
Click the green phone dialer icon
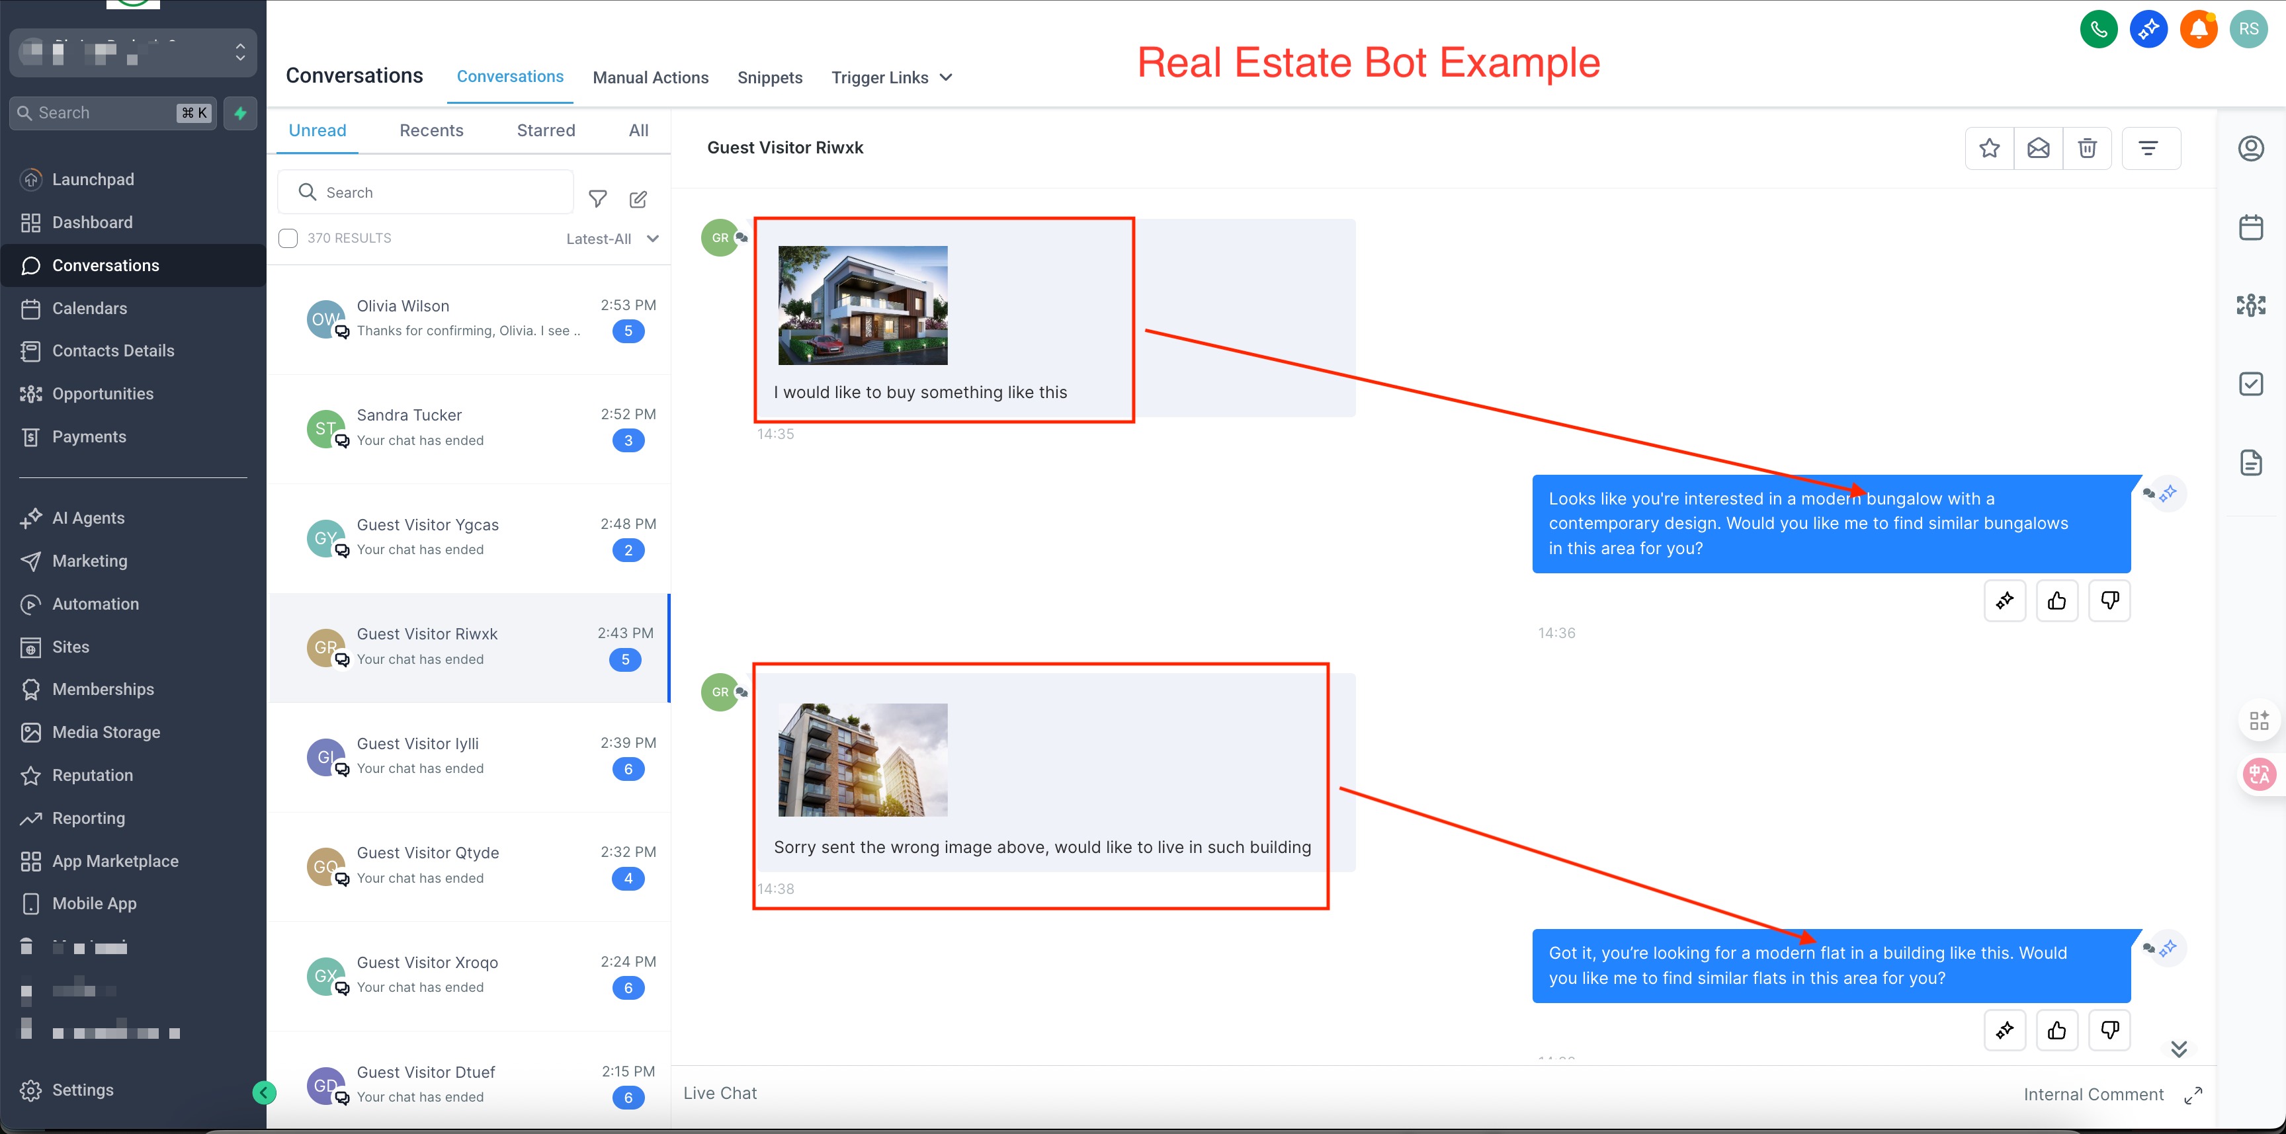(x=2098, y=29)
